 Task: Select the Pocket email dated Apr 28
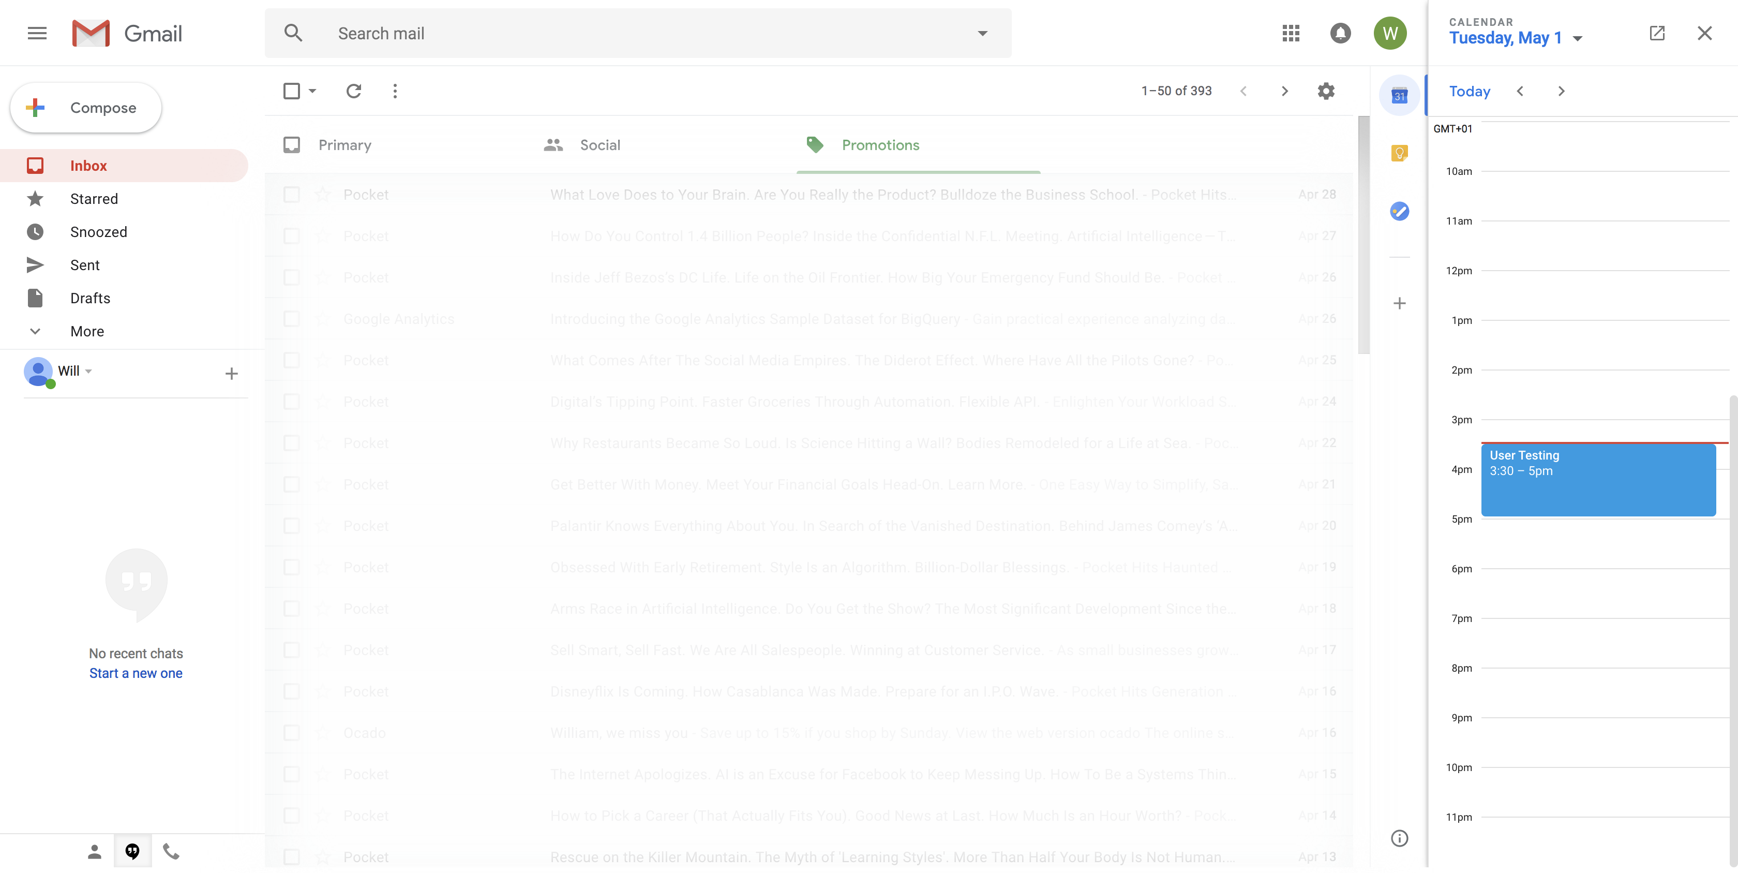tap(291, 195)
